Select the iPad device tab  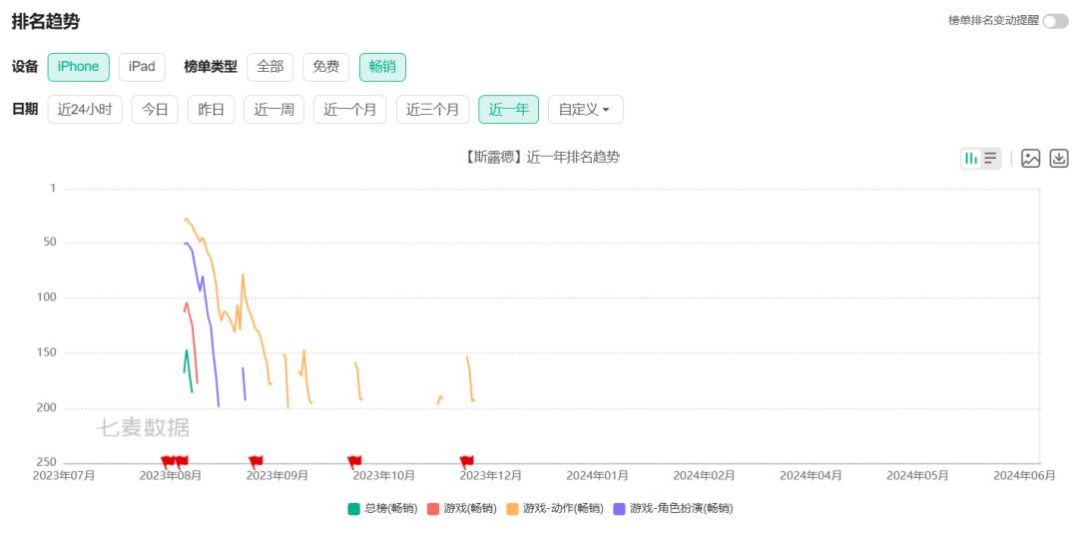142,67
